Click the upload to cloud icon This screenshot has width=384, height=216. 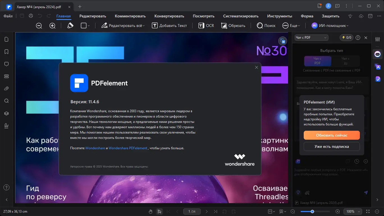tap(361, 16)
